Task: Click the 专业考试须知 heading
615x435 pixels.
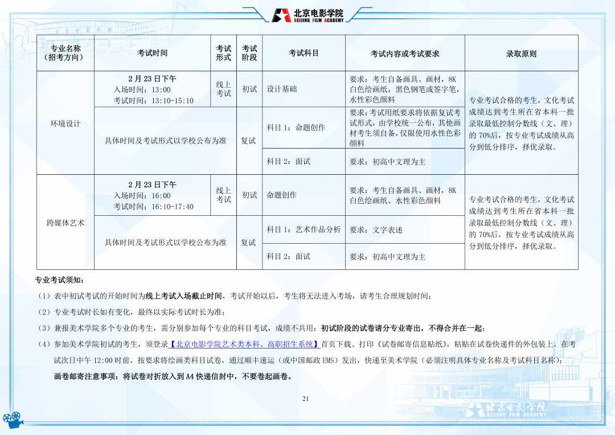Action: (x=59, y=280)
